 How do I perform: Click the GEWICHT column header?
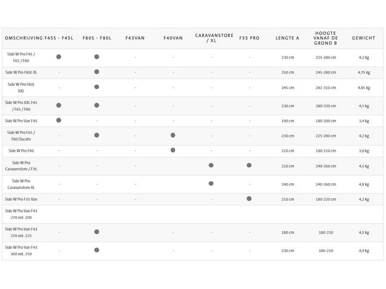tap(363, 38)
